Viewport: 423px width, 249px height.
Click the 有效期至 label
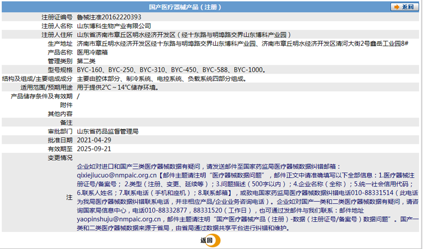[60, 149]
